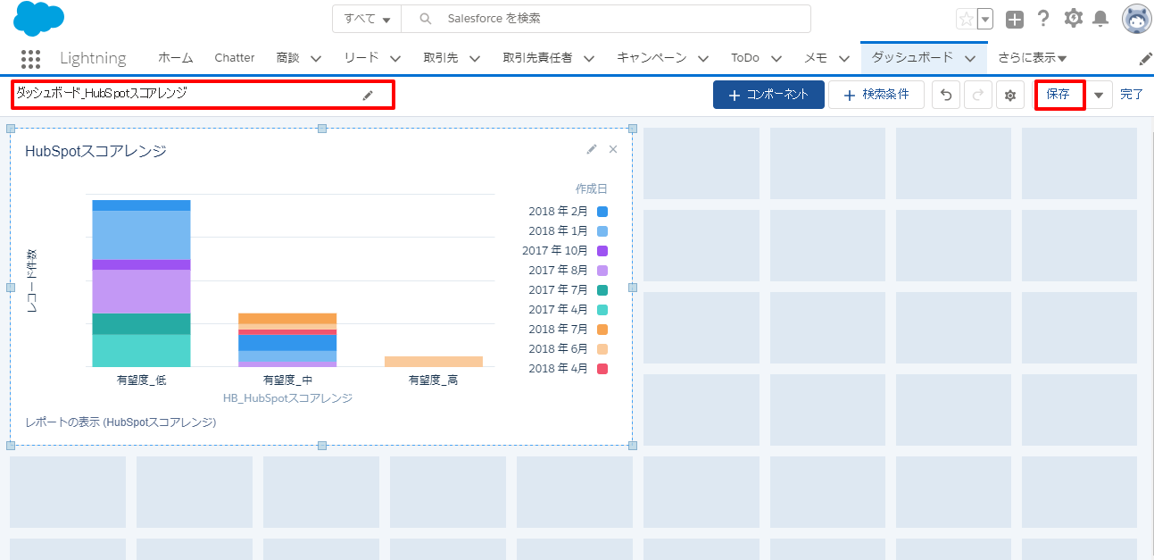Open the App Launcher grid icon
The width and height of the screenshot is (1154, 560).
(30, 58)
